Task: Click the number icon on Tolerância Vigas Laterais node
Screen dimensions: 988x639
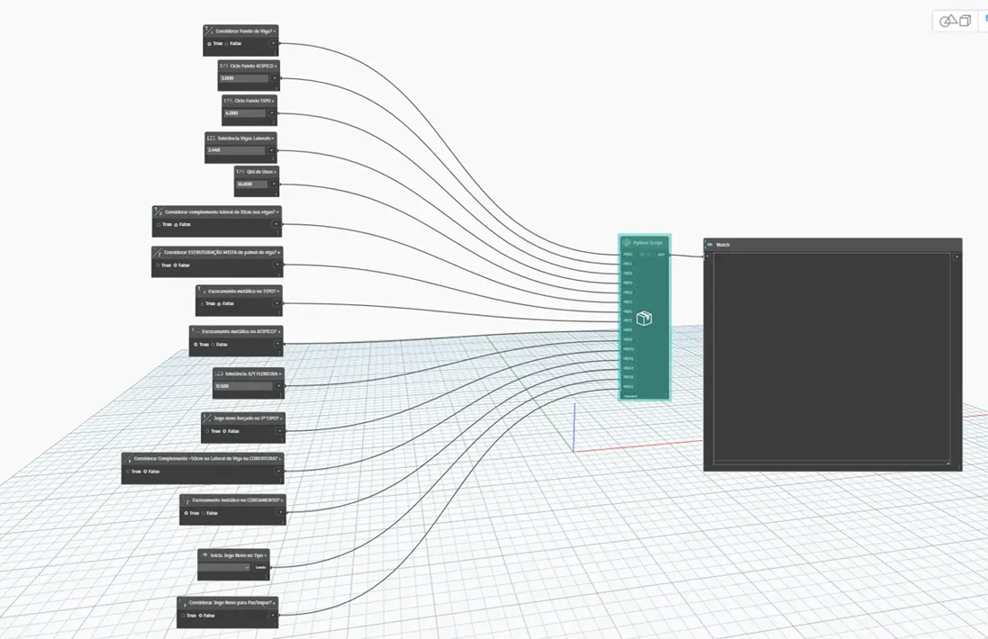Action: (211, 138)
